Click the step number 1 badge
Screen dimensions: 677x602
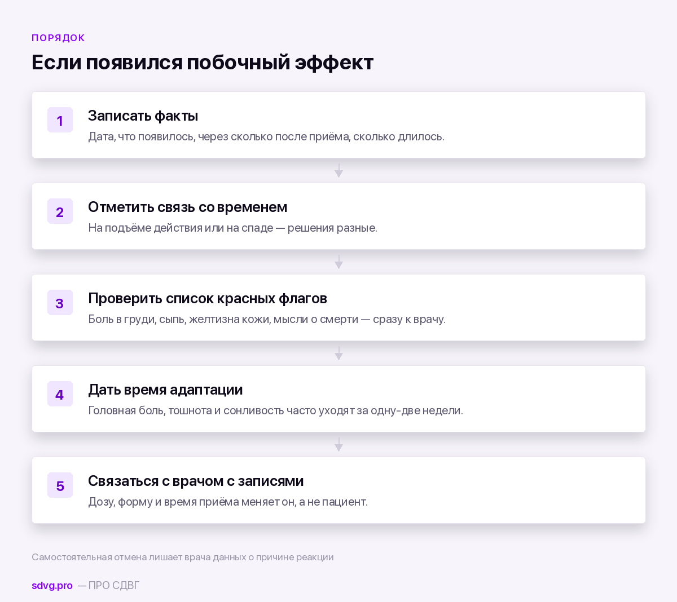pos(60,120)
